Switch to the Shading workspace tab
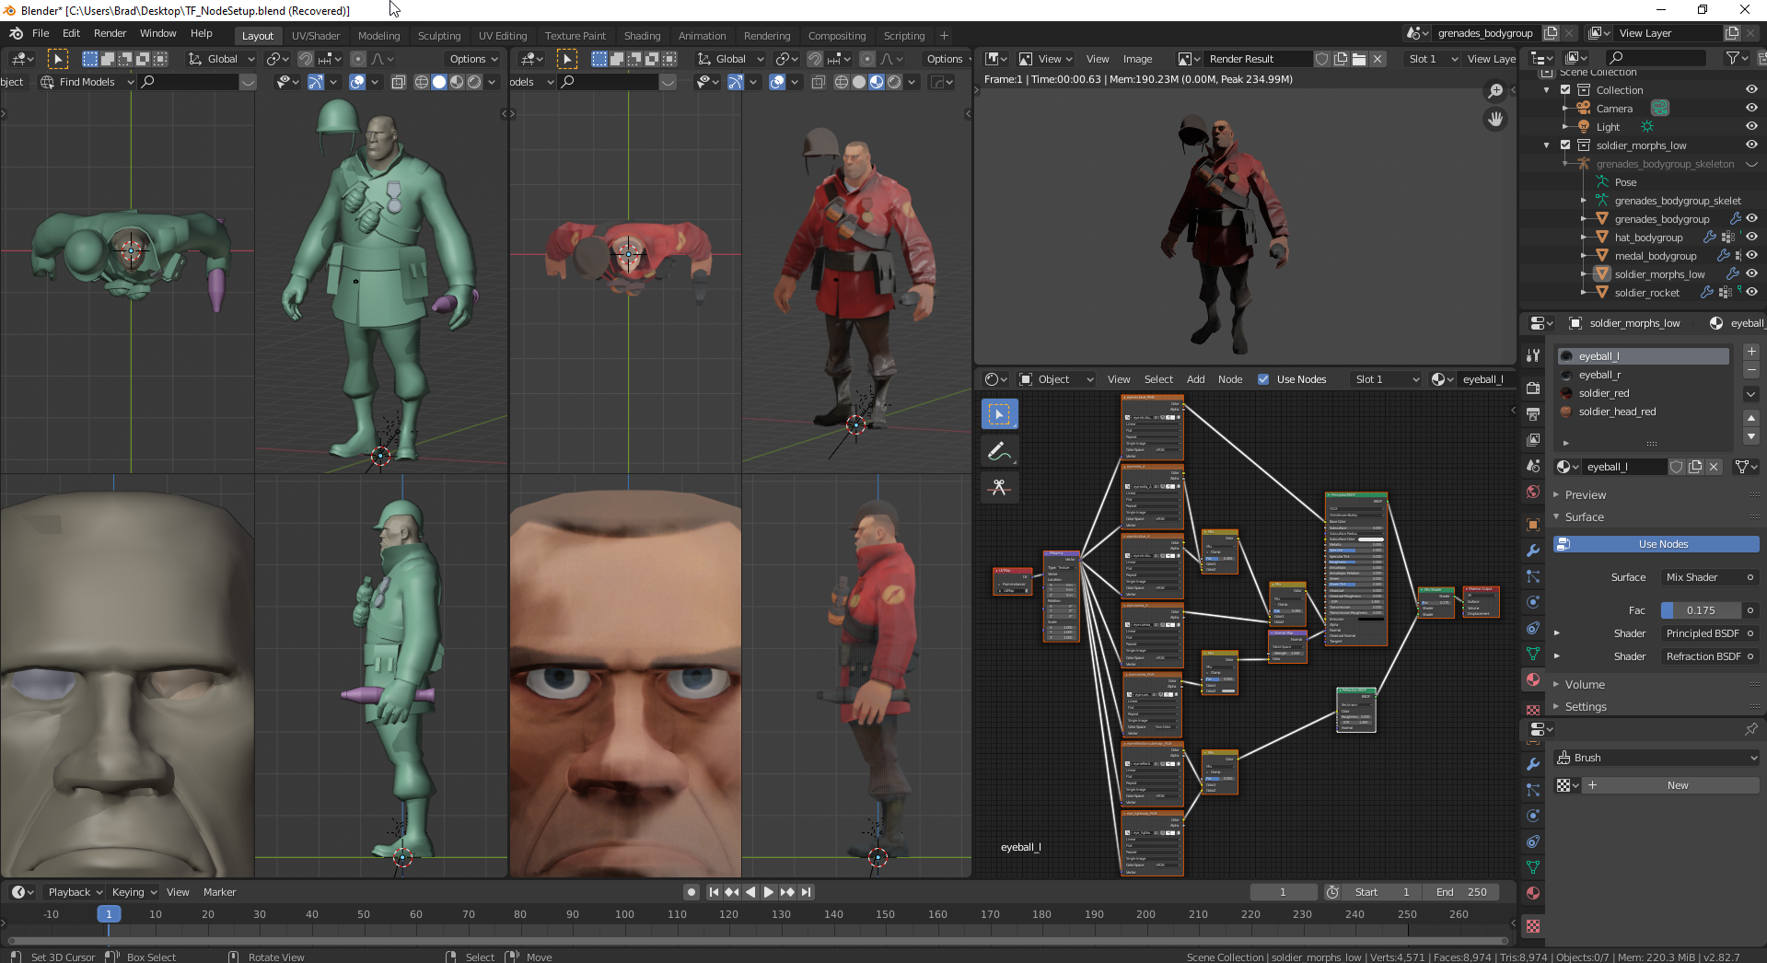This screenshot has width=1767, height=963. click(x=642, y=36)
